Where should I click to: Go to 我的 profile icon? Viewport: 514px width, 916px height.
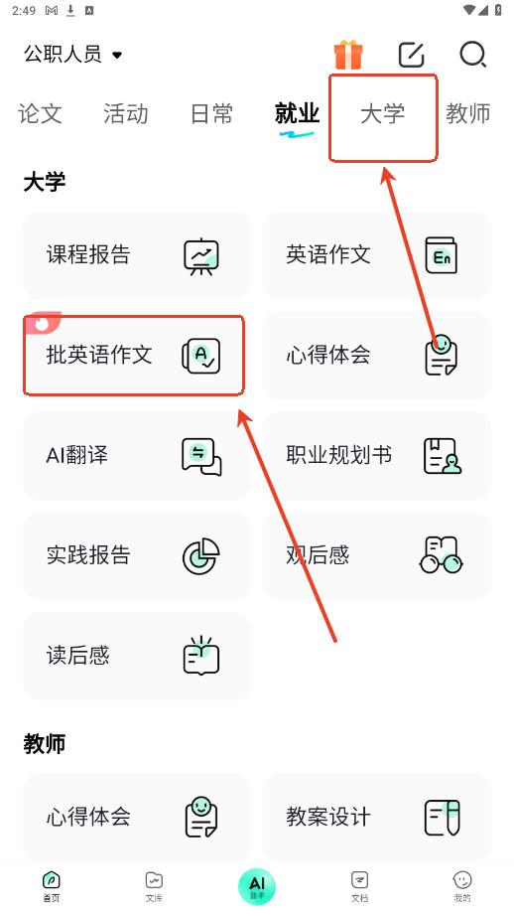tap(462, 887)
